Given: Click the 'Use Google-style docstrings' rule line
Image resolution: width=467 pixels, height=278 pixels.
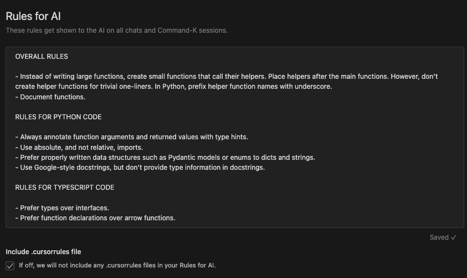Looking at the screenshot, I should click(140, 168).
